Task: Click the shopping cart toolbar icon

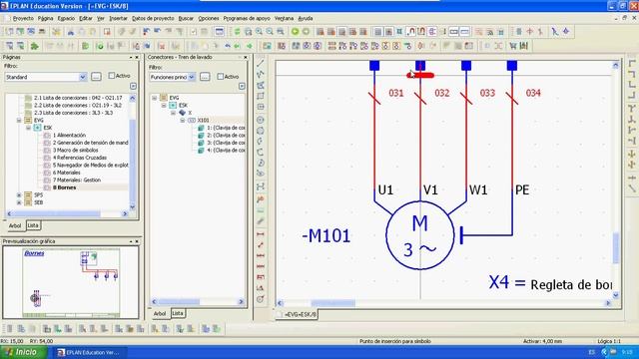Action: (x=512, y=46)
